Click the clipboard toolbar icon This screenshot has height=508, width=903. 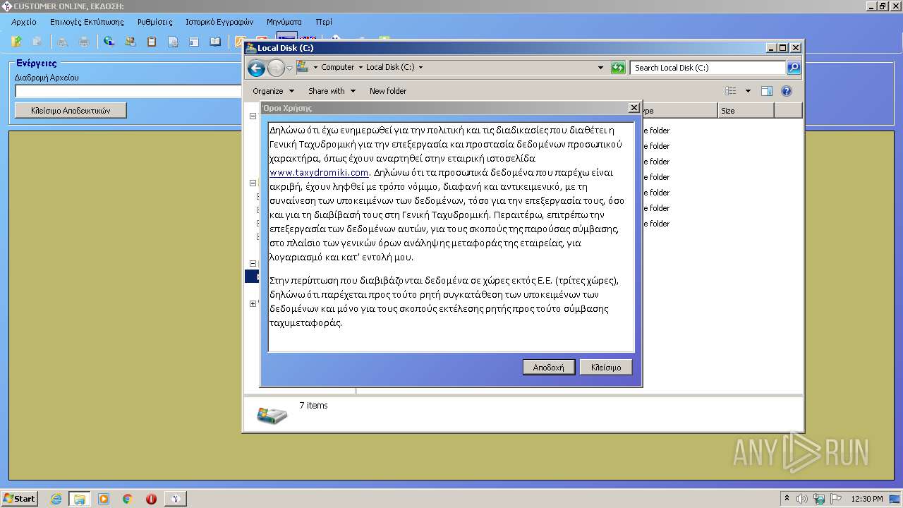tap(151, 42)
